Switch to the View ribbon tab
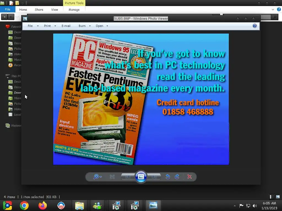The height and width of the screenshot is (211, 282). [55, 10]
